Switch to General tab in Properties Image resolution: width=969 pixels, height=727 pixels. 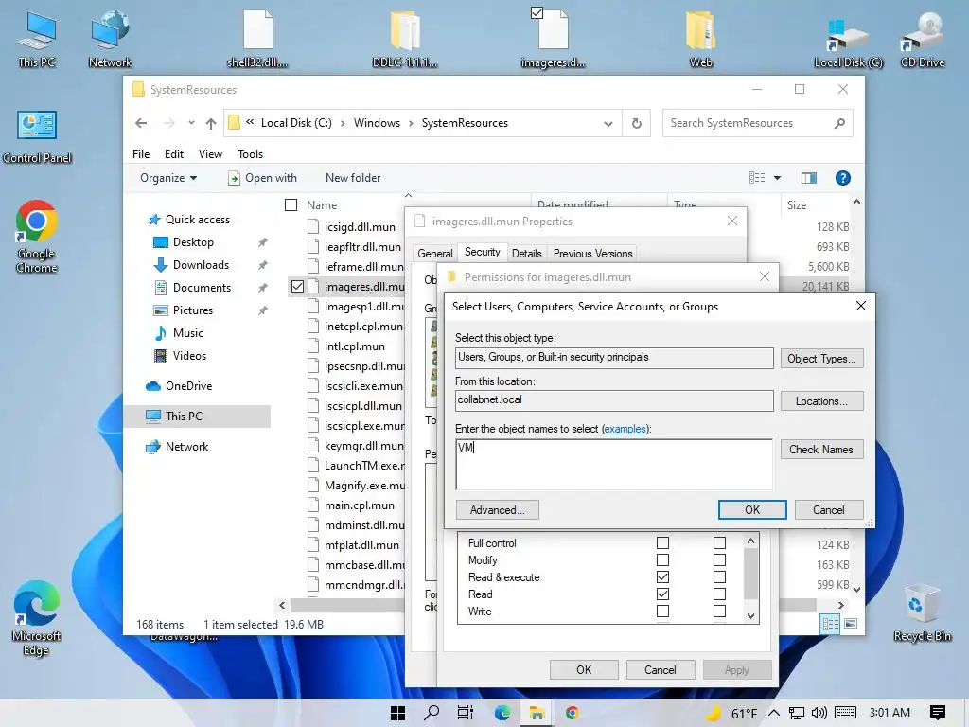click(435, 254)
